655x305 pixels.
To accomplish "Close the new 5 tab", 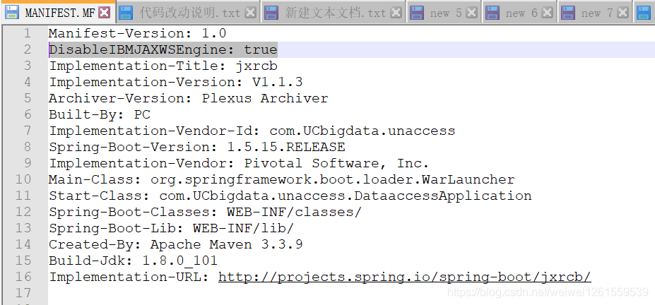I will coord(471,13).
